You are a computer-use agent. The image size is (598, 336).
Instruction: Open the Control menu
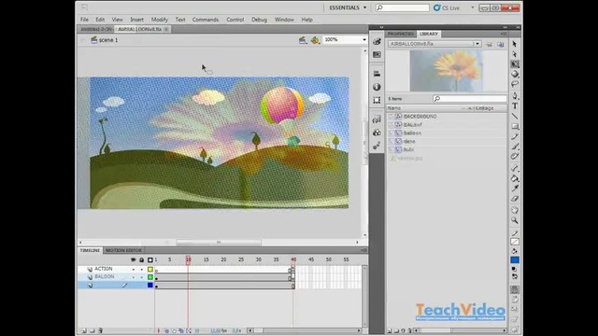[235, 20]
